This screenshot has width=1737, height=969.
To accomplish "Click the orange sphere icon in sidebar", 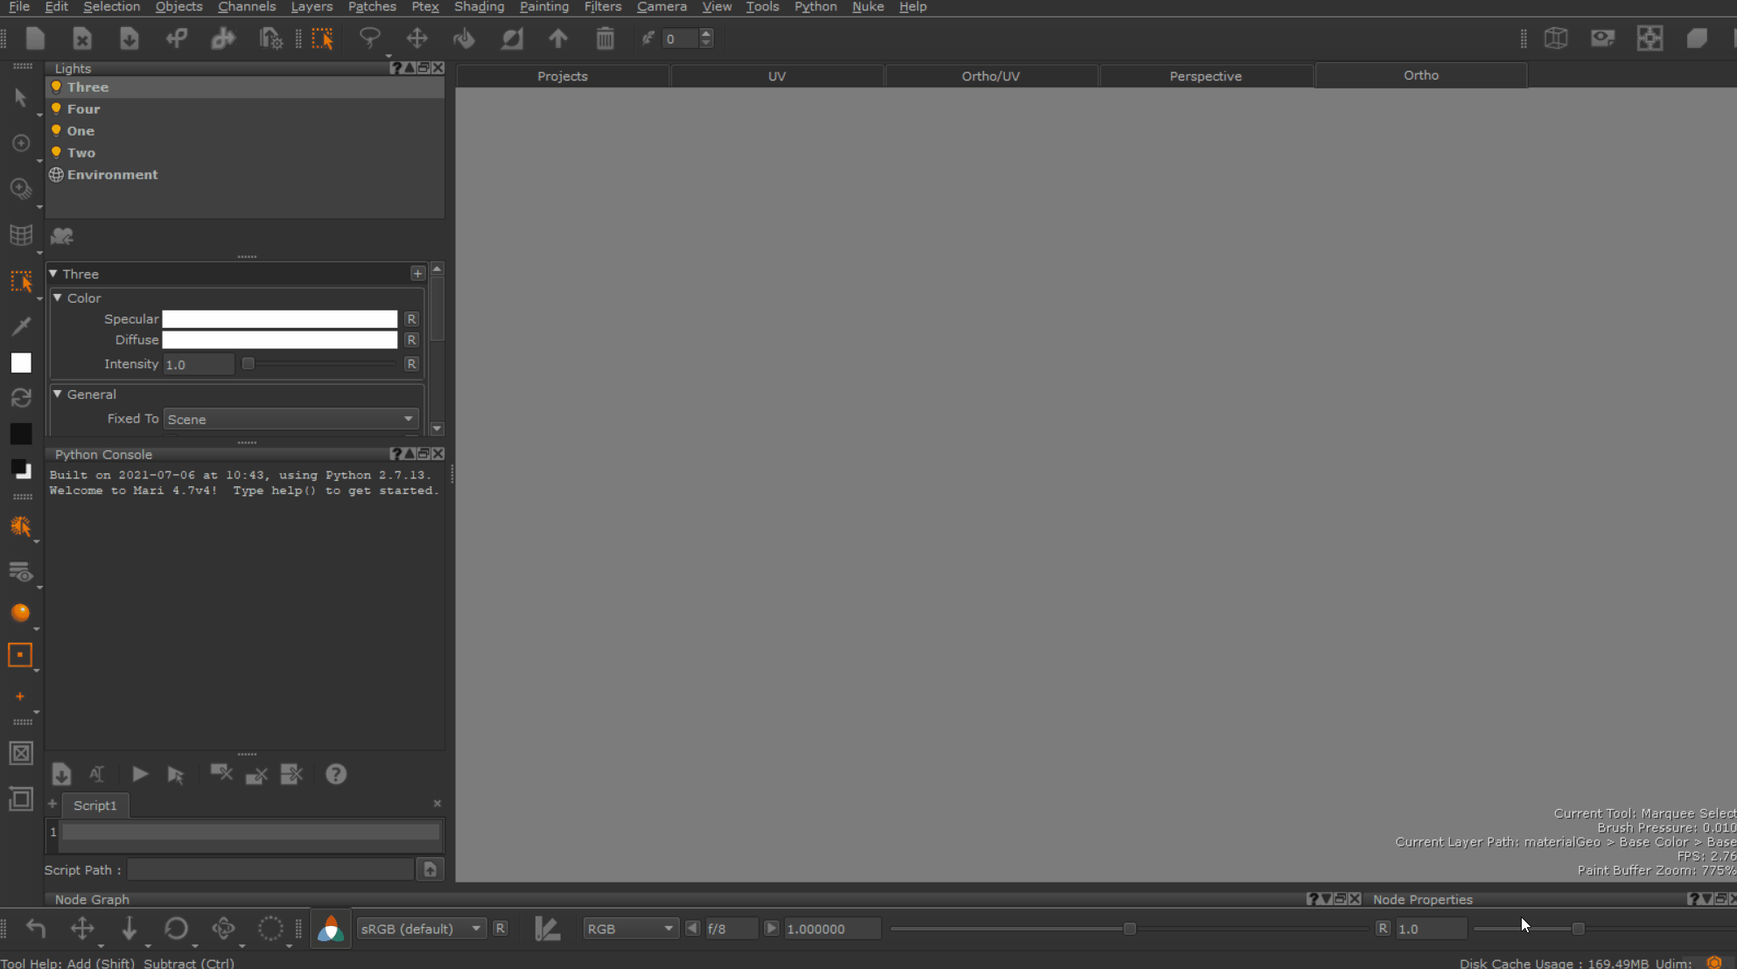I will (21, 612).
